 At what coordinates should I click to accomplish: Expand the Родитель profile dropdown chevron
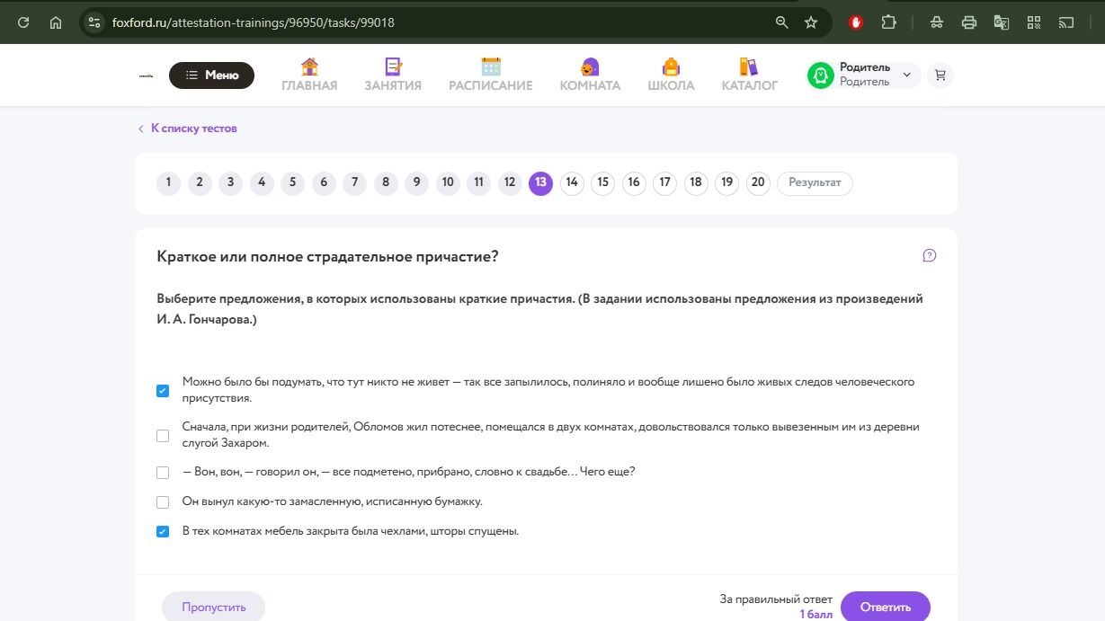pyautogui.click(x=906, y=75)
